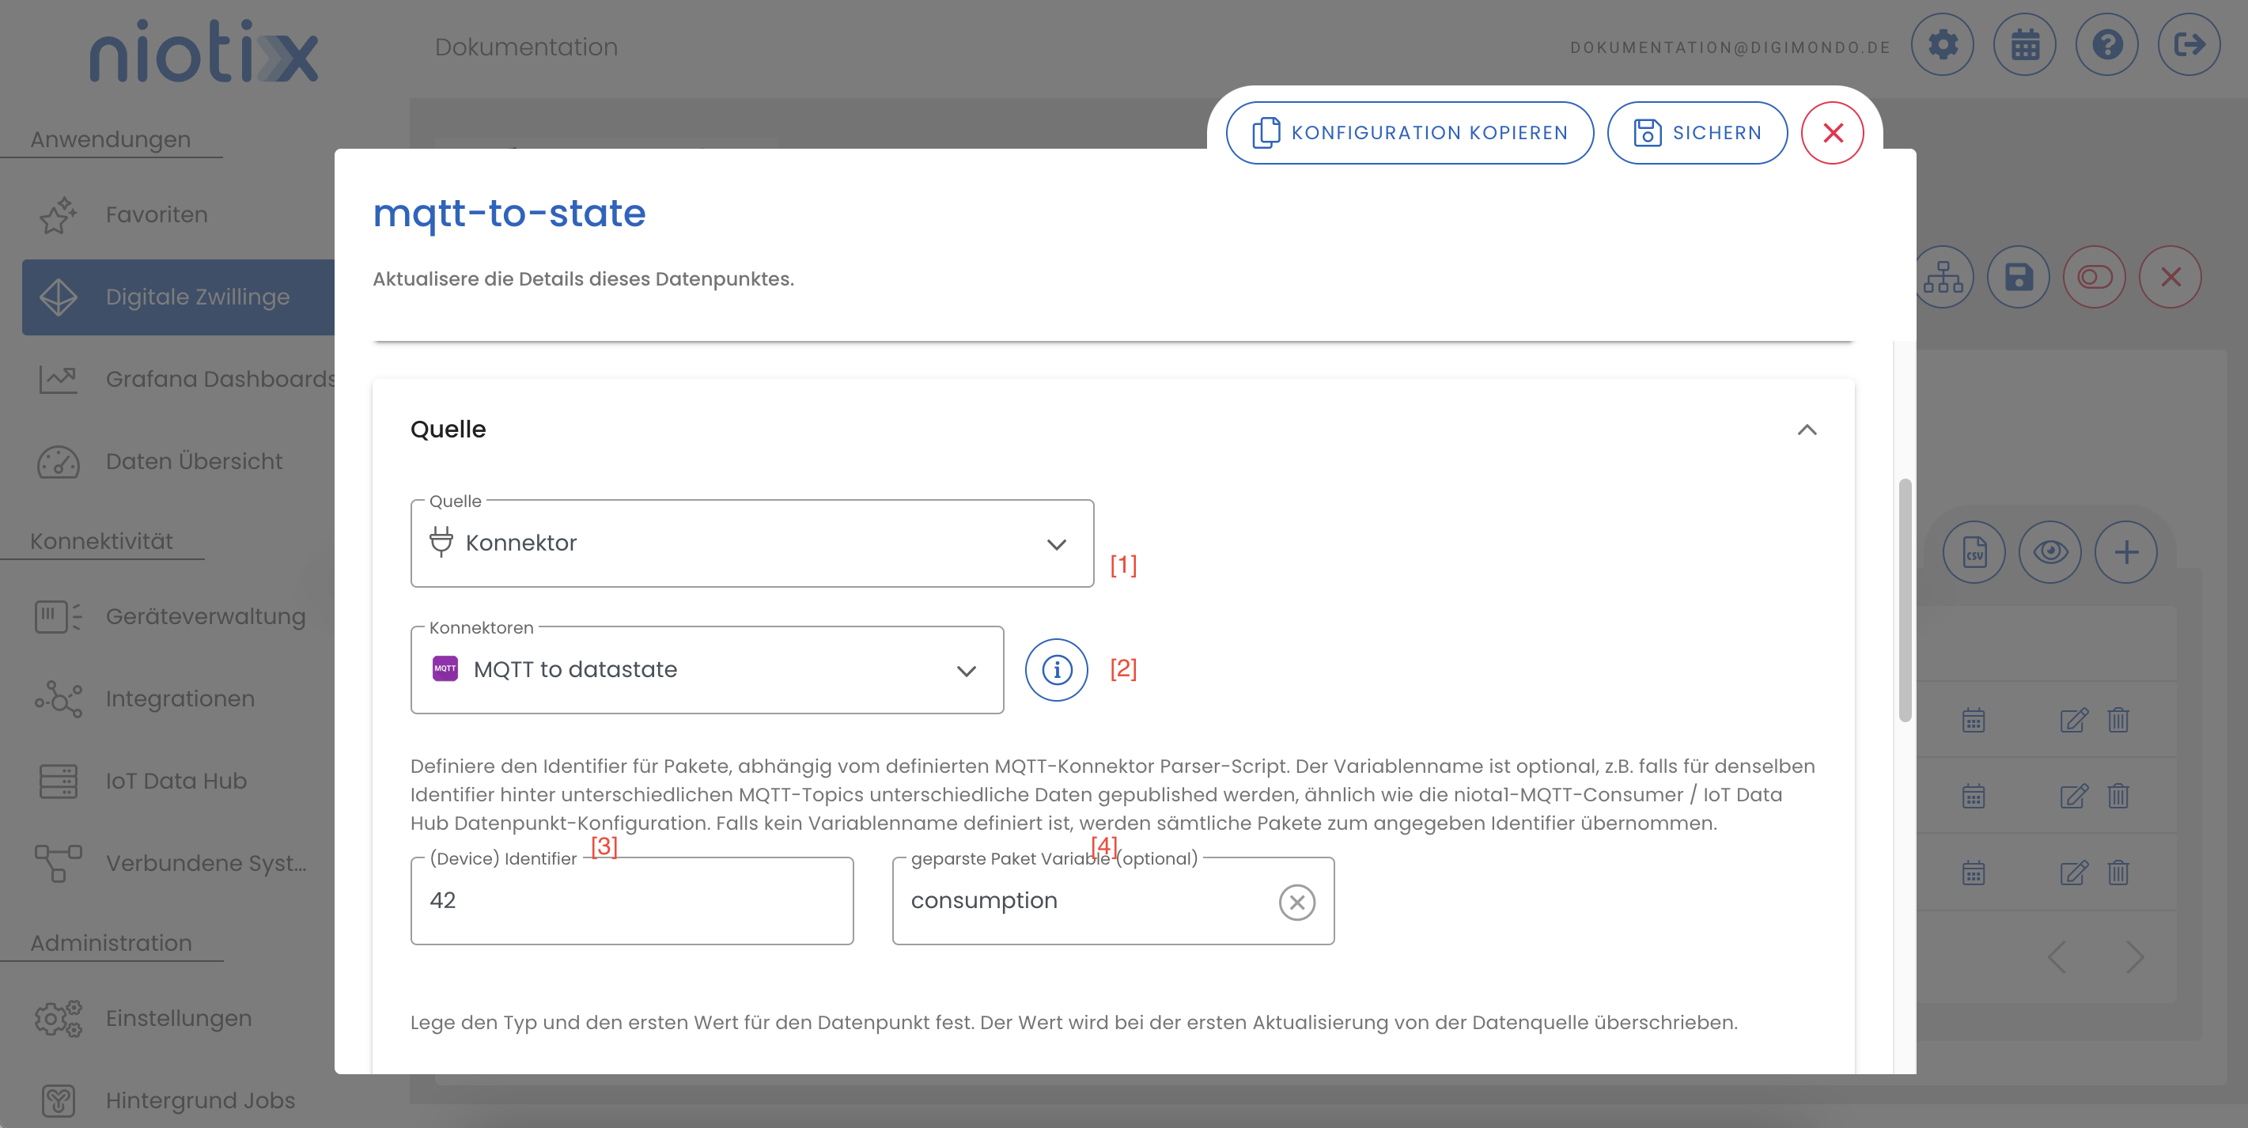Open IoT Data Hub
This screenshot has height=1128, width=2248.
(178, 781)
